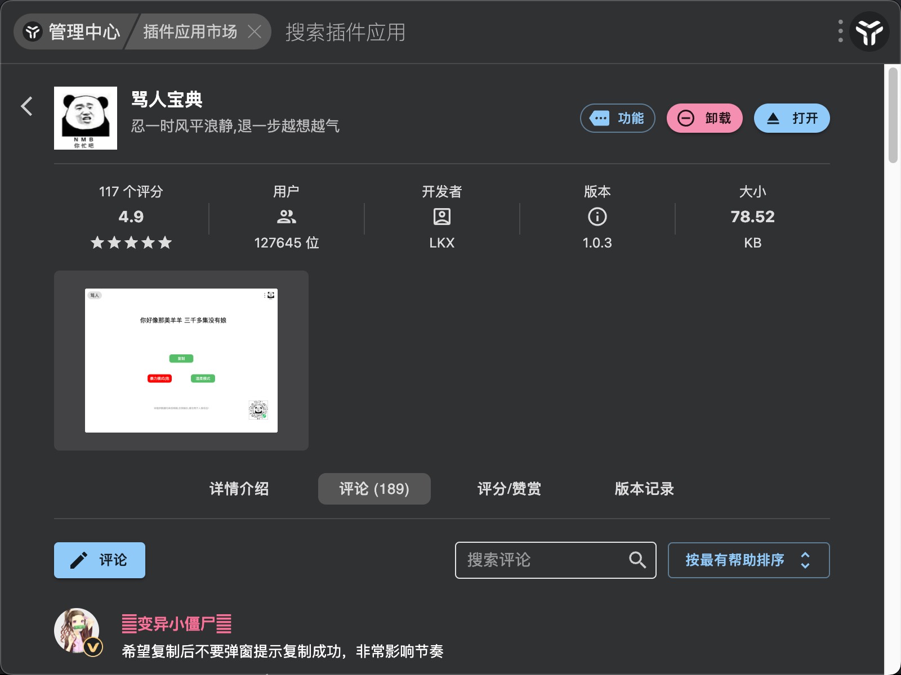Click the five-star rating row
Image resolution: width=901 pixels, height=675 pixels.
(x=131, y=242)
